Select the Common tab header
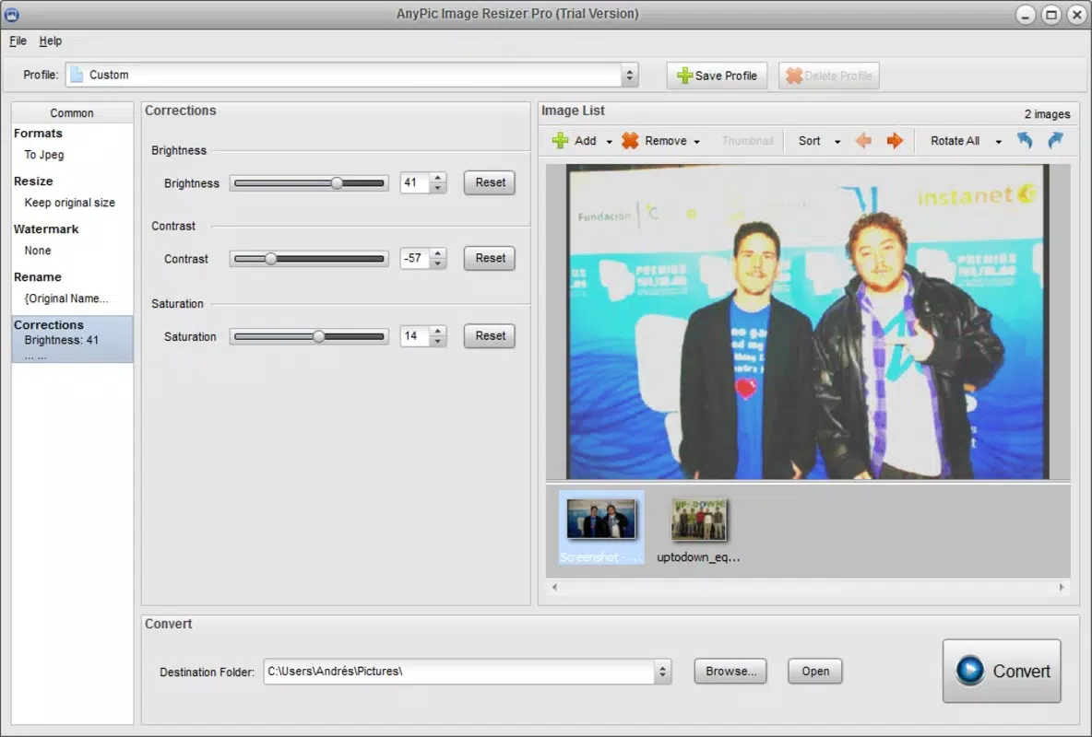This screenshot has height=737, width=1092. 72,112
